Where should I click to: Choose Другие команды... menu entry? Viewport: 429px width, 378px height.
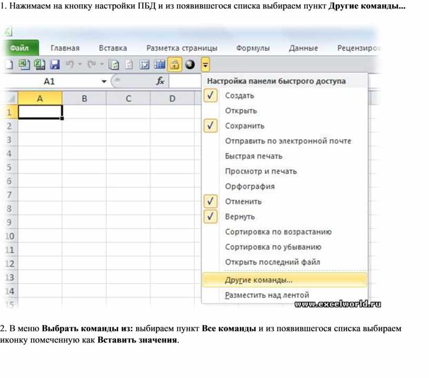coord(284,280)
